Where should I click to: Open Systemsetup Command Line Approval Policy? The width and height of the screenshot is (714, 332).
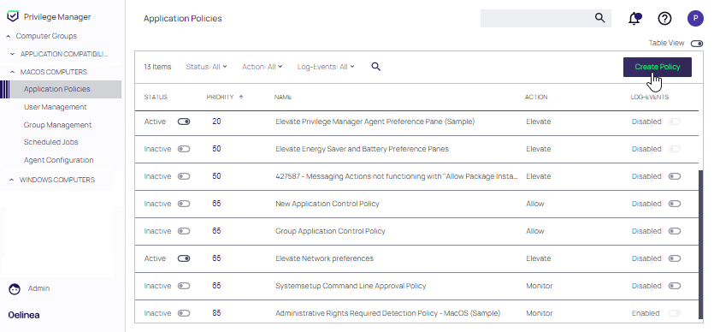click(351, 286)
